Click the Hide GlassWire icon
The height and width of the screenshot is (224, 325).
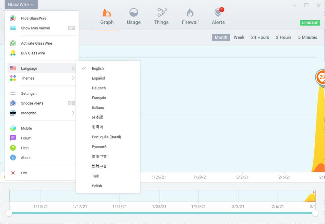(x=13, y=18)
